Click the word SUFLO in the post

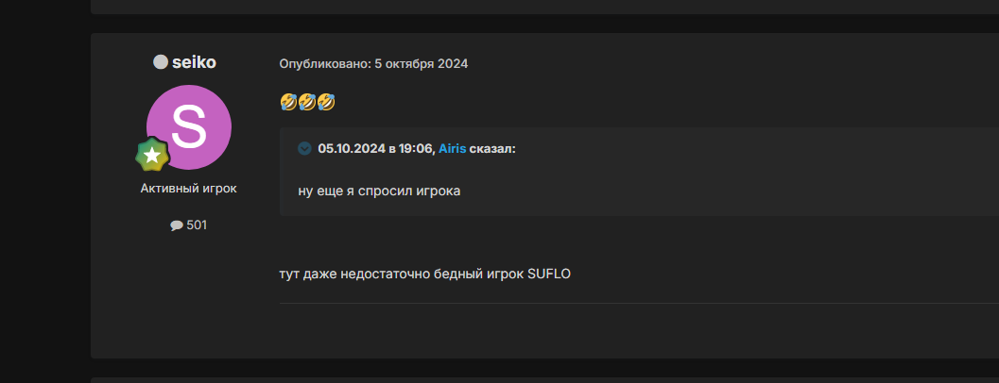(549, 275)
